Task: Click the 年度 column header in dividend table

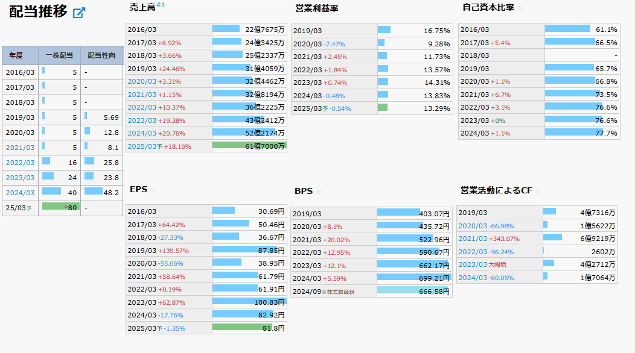Action: pos(16,55)
